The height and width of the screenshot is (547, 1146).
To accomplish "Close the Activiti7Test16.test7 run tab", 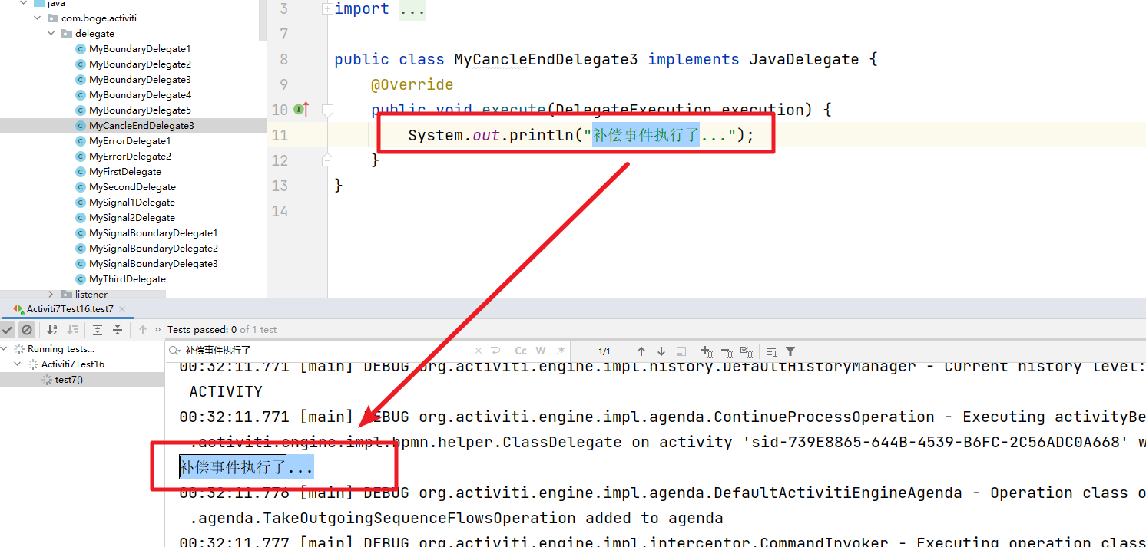I will (x=121, y=309).
